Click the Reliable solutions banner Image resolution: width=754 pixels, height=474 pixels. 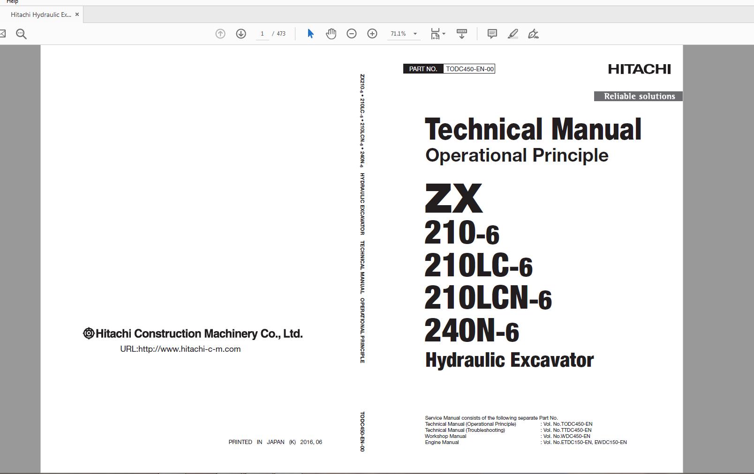pyautogui.click(x=639, y=96)
